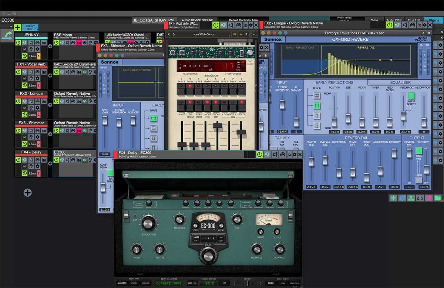The width and height of the screenshot is (444, 288).
Task: Open settings gear in FX2 - Longue window
Action: [424, 25]
